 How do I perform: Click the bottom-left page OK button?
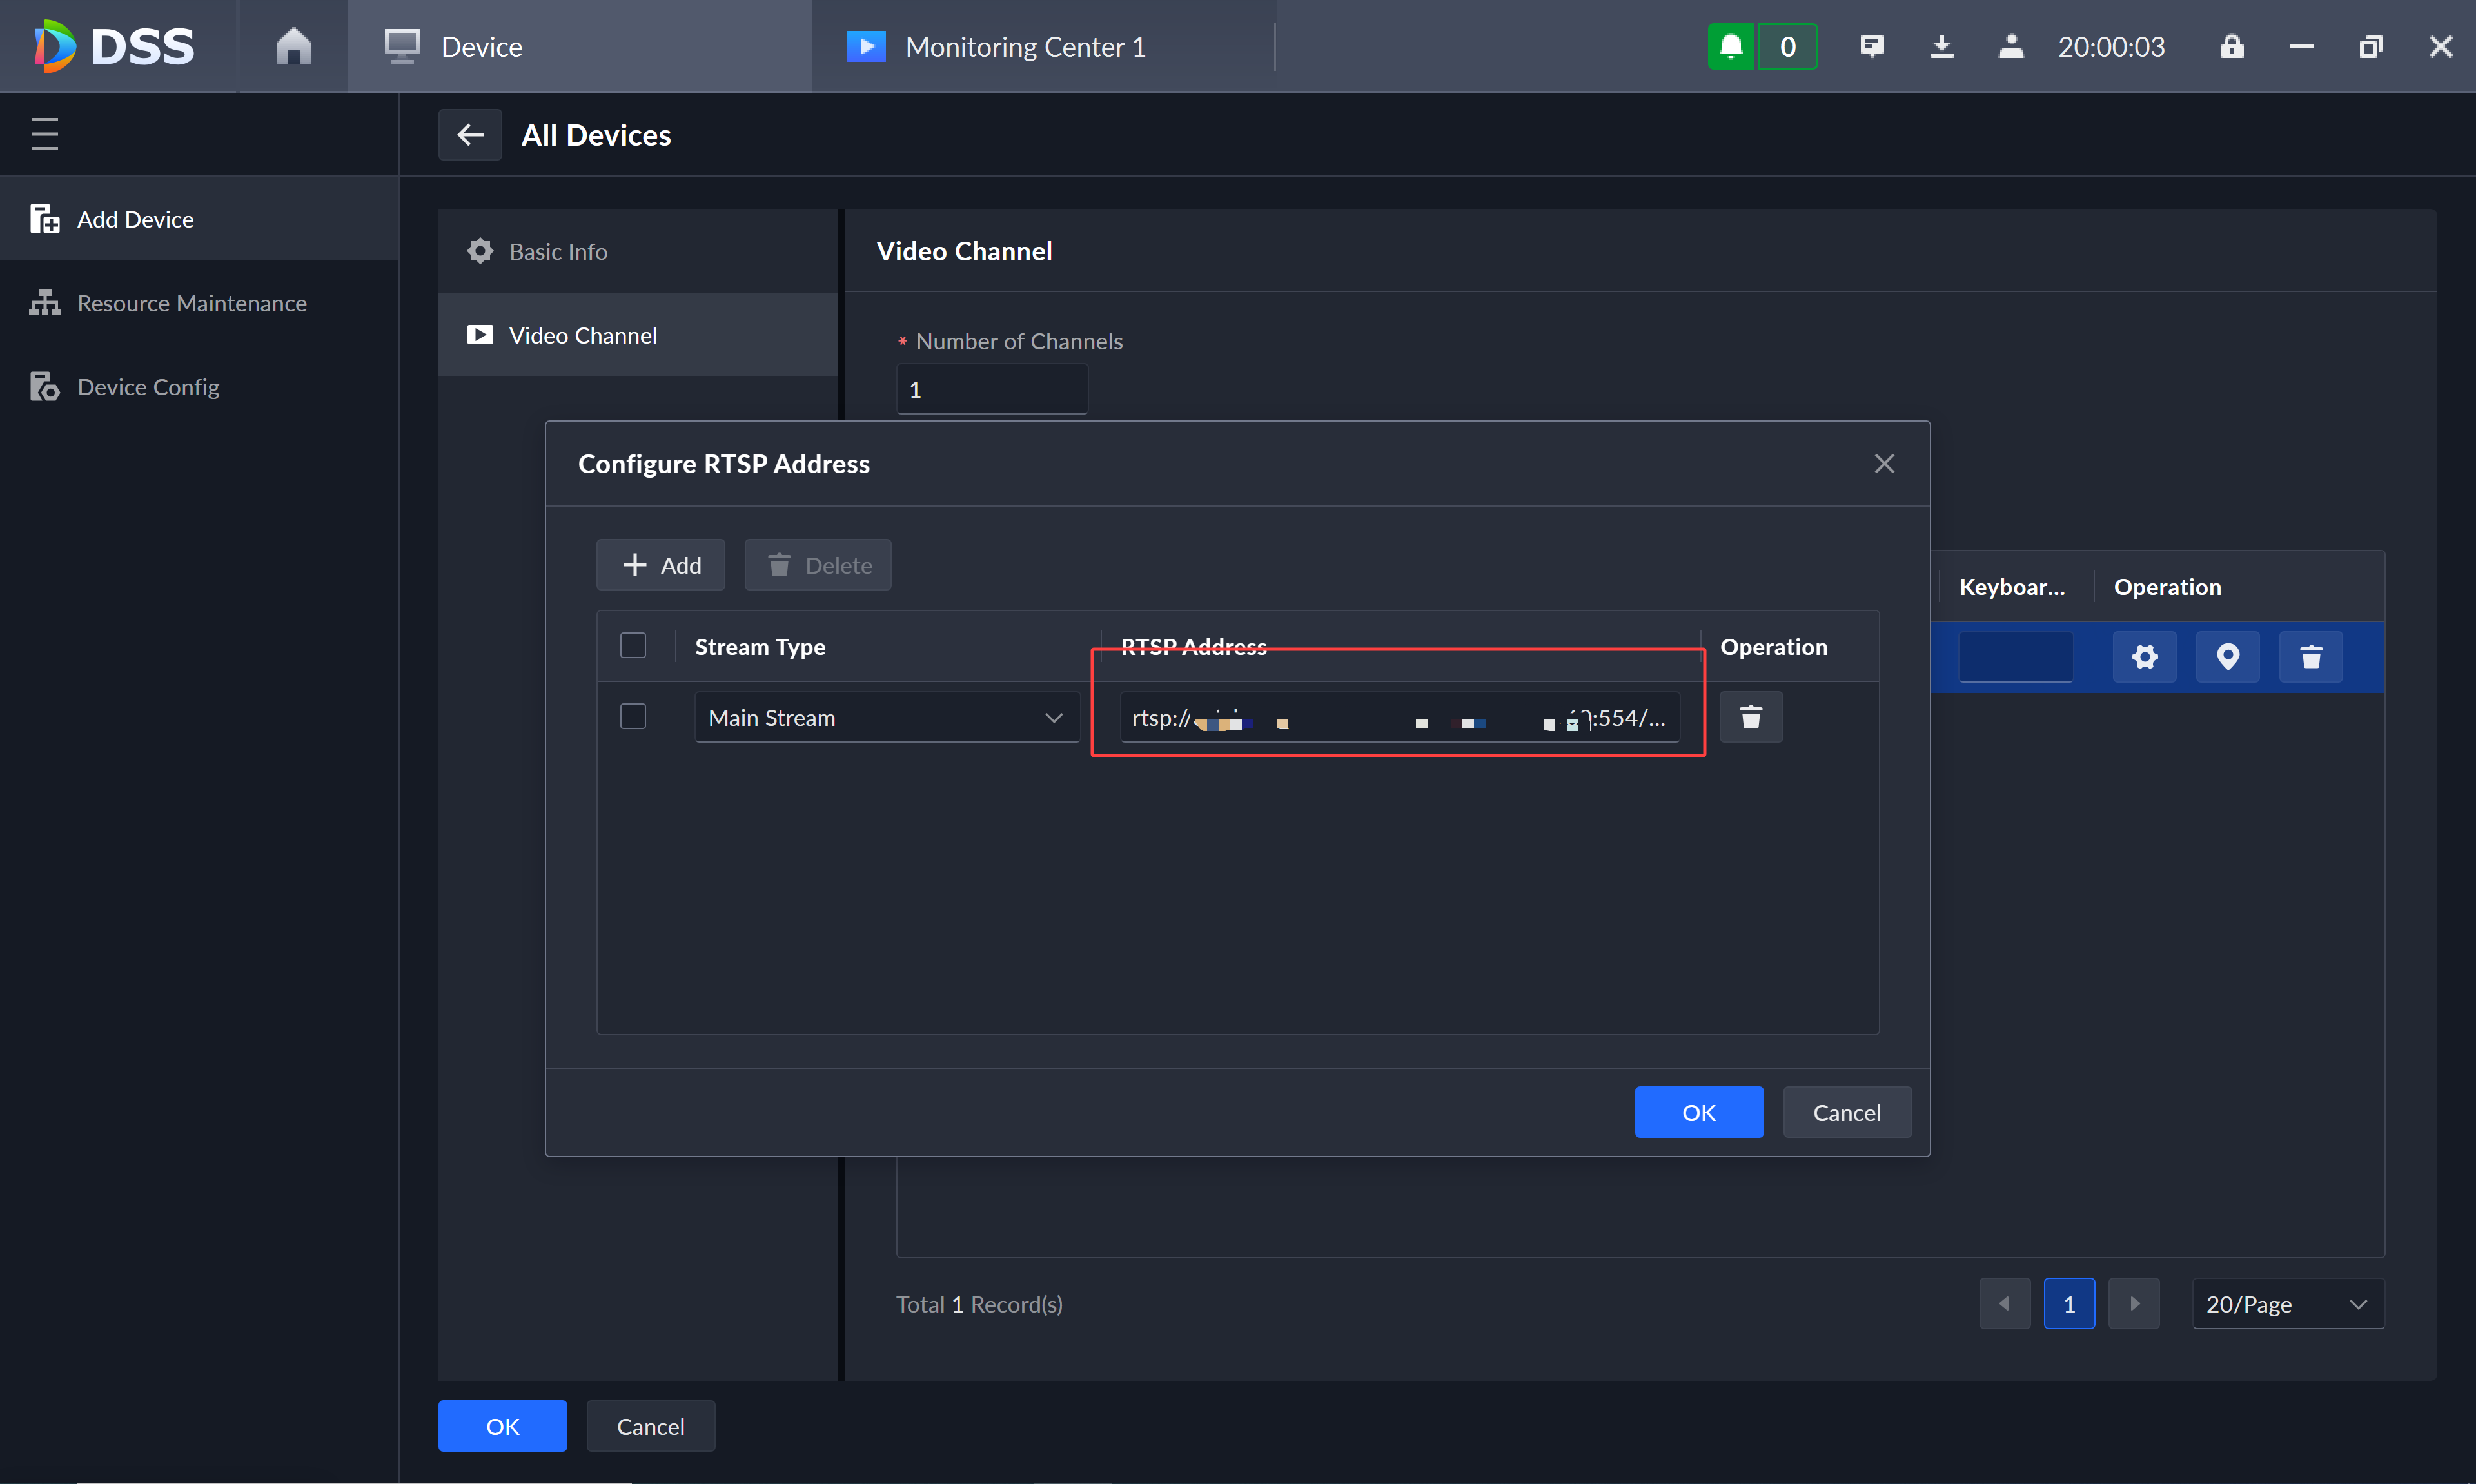502,1426
